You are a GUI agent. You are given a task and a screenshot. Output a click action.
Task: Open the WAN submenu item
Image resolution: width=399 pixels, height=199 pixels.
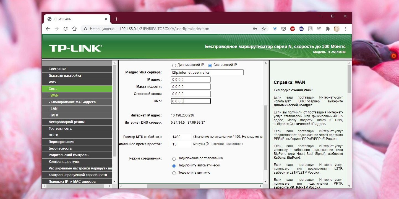pos(77,95)
